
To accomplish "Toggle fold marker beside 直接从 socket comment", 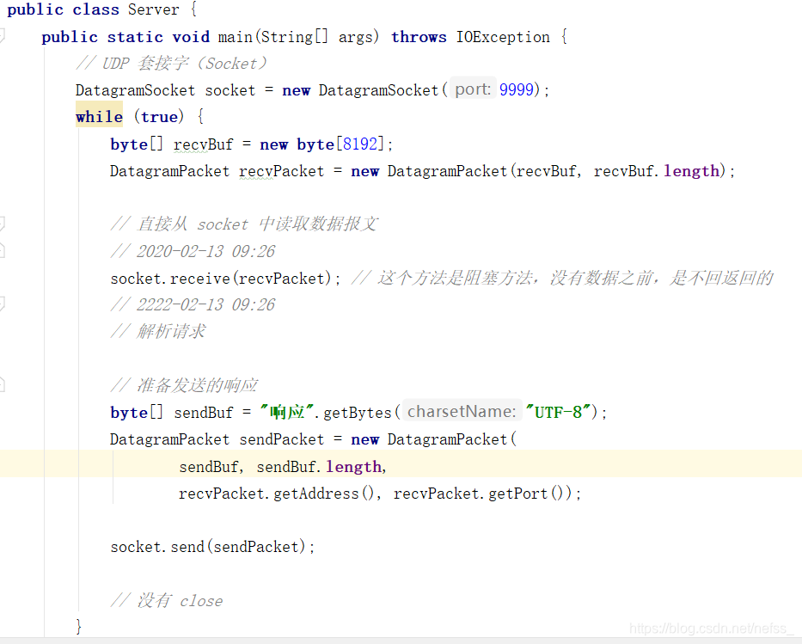I will 2,223.
